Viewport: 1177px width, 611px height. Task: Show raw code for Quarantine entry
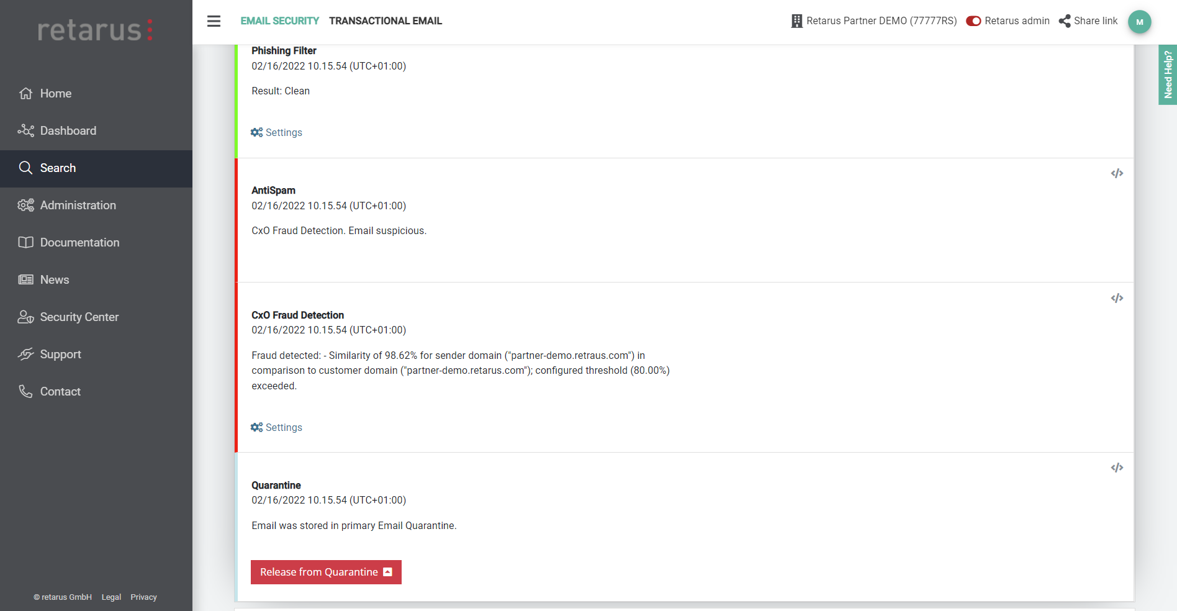(1117, 468)
